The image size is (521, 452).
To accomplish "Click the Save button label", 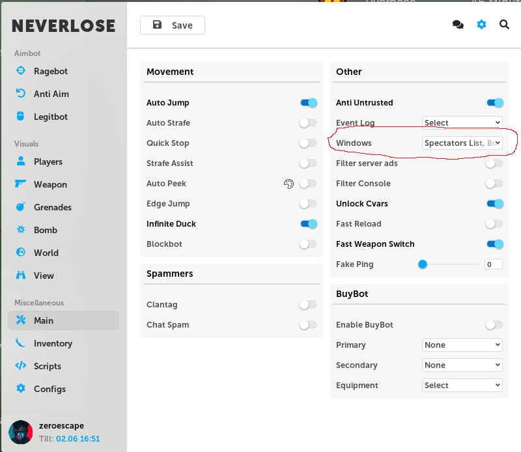I will (x=182, y=25).
